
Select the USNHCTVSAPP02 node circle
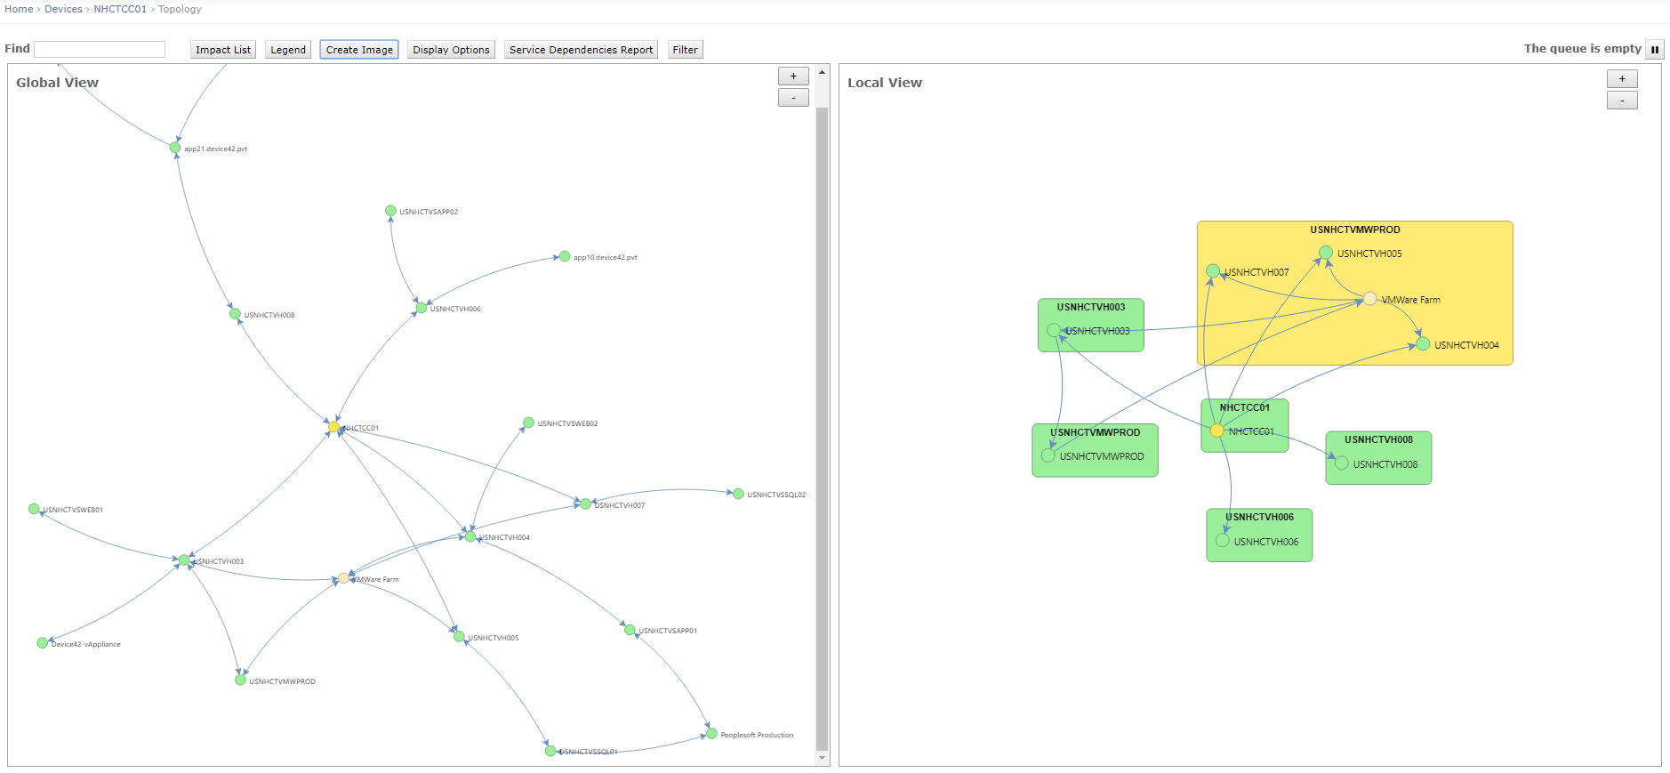390,211
